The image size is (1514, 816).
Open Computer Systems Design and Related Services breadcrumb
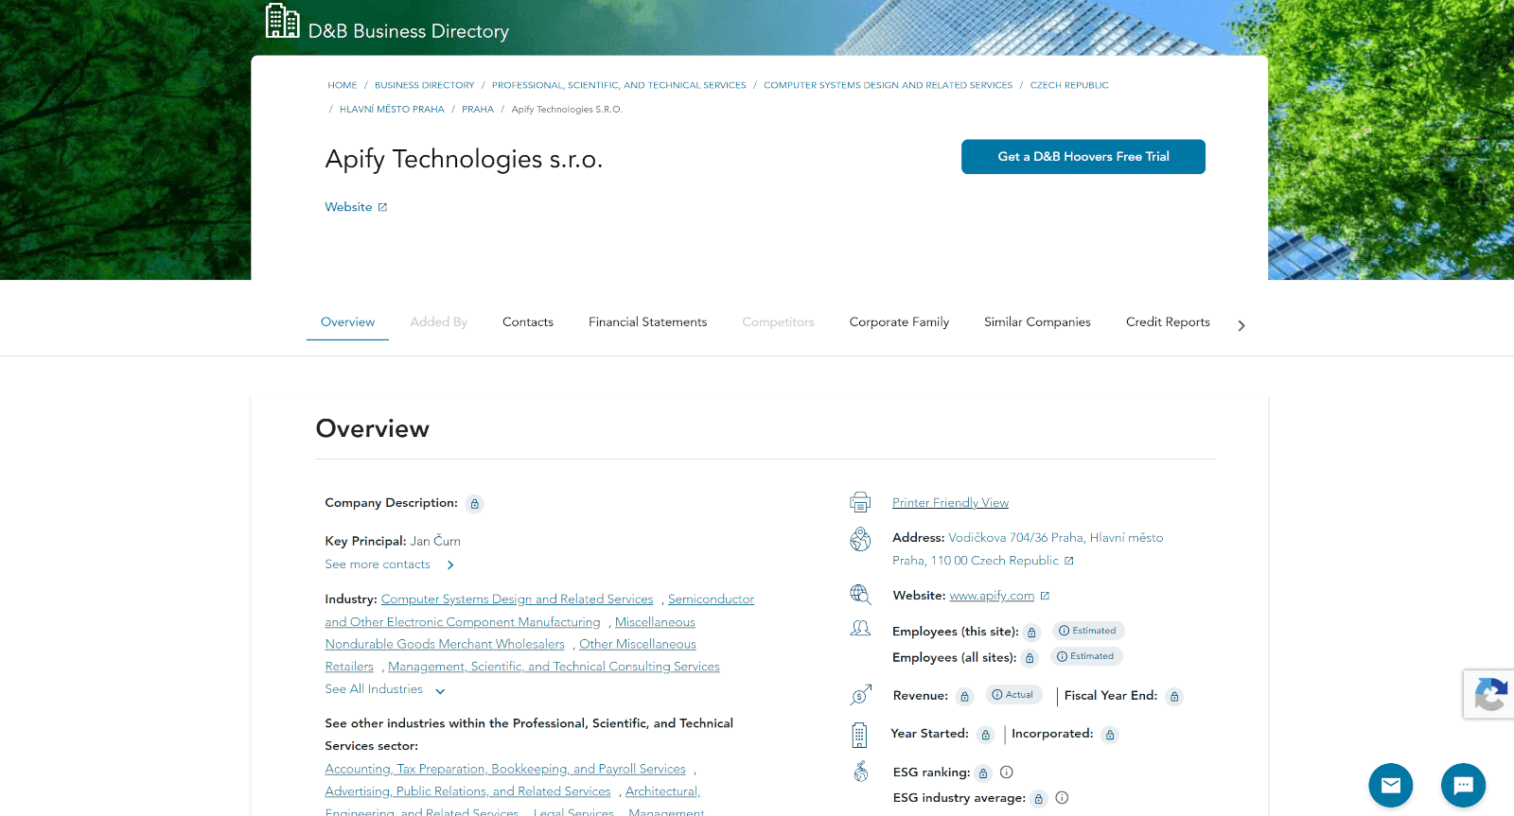click(888, 85)
